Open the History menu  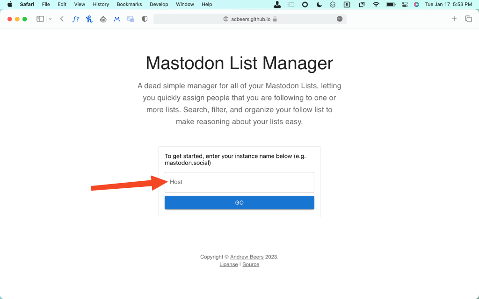(101, 4)
